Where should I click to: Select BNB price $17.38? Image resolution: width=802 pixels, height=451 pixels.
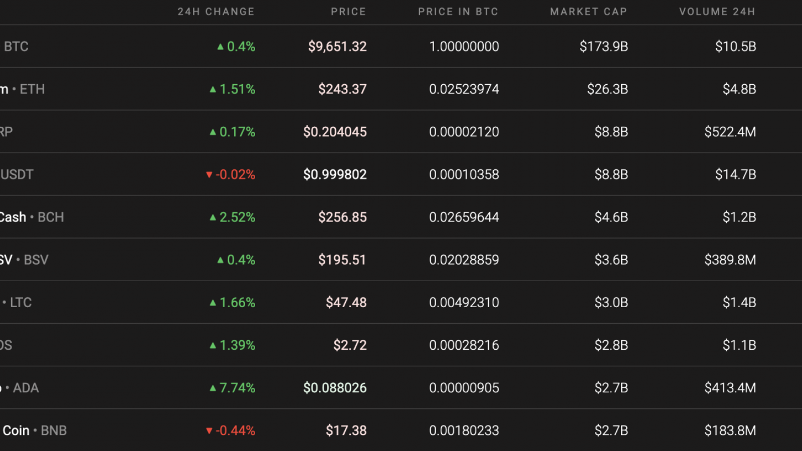coord(346,430)
